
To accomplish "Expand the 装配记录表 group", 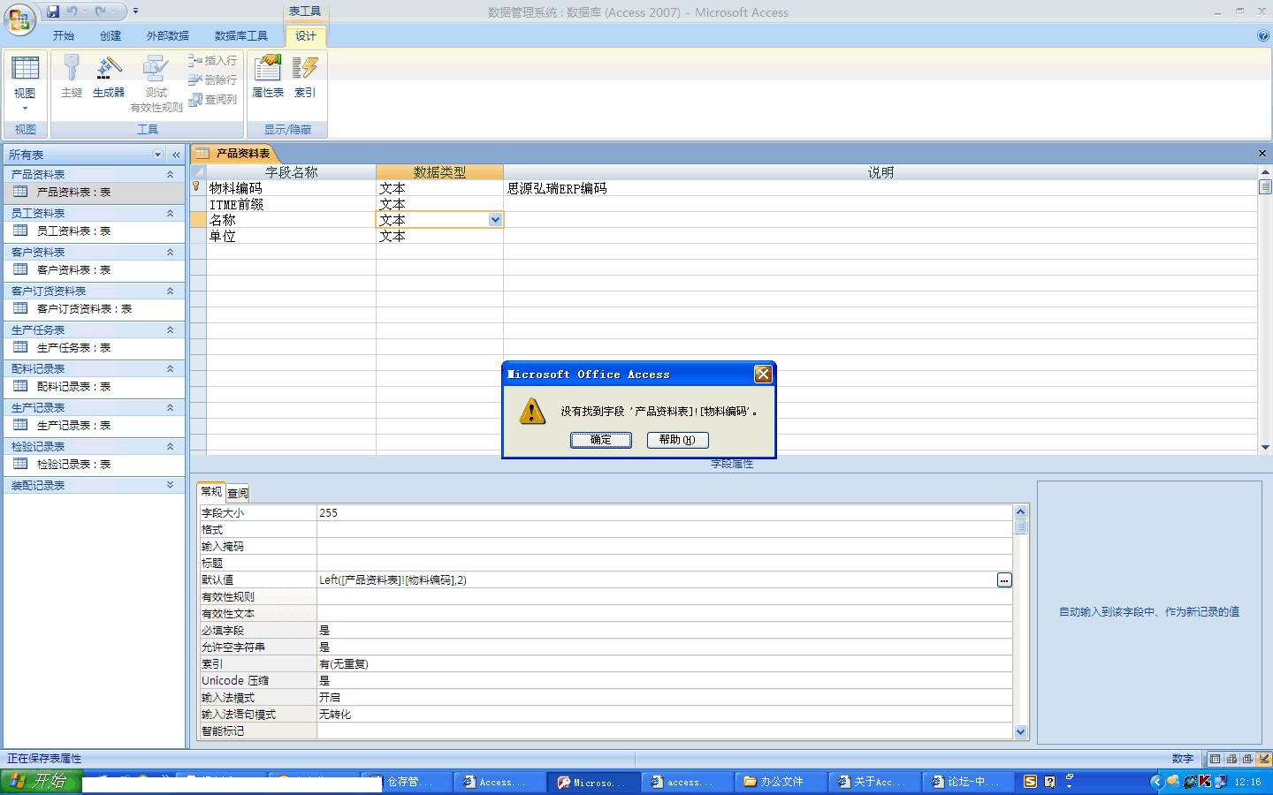I will pyautogui.click(x=170, y=485).
